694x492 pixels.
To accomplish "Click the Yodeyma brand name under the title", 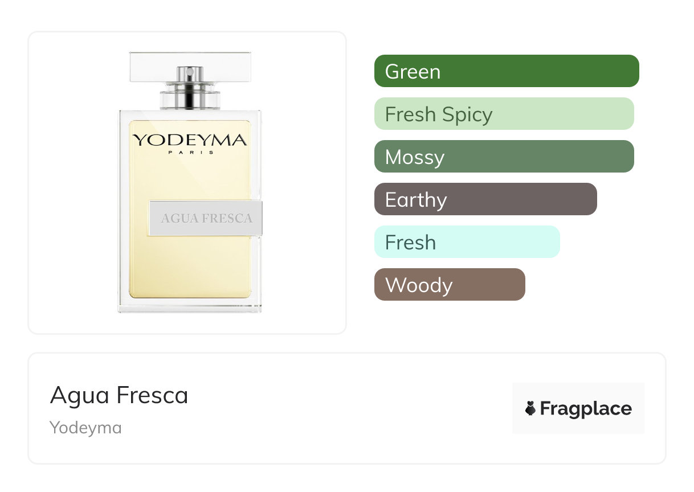I will [85, 428].
